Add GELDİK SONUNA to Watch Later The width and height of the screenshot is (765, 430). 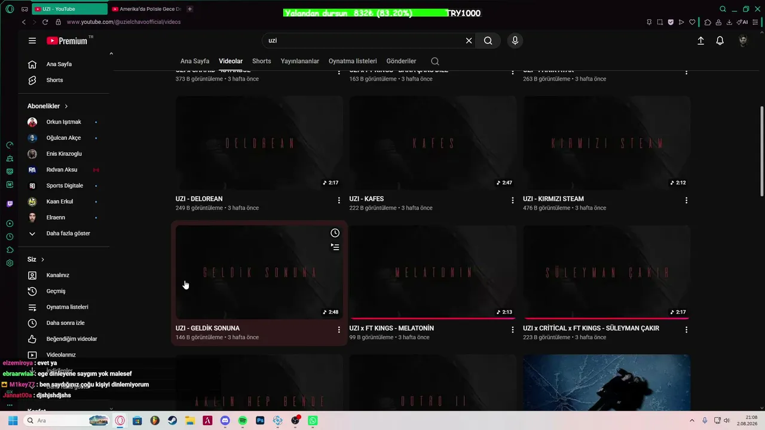click(x=335, y=233)
